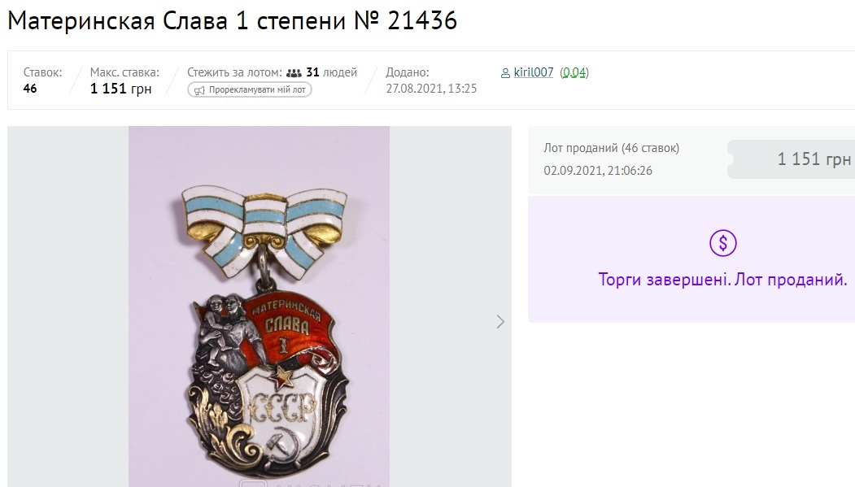Click the Стежить за лотом label
Screen dimensions: 855x487
click(x=234, y=72)
